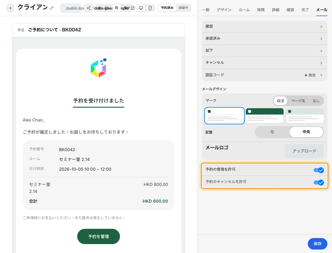This screenshot has height=253, width=332.
Task: Open the 確認 tab
Action: 290,10
